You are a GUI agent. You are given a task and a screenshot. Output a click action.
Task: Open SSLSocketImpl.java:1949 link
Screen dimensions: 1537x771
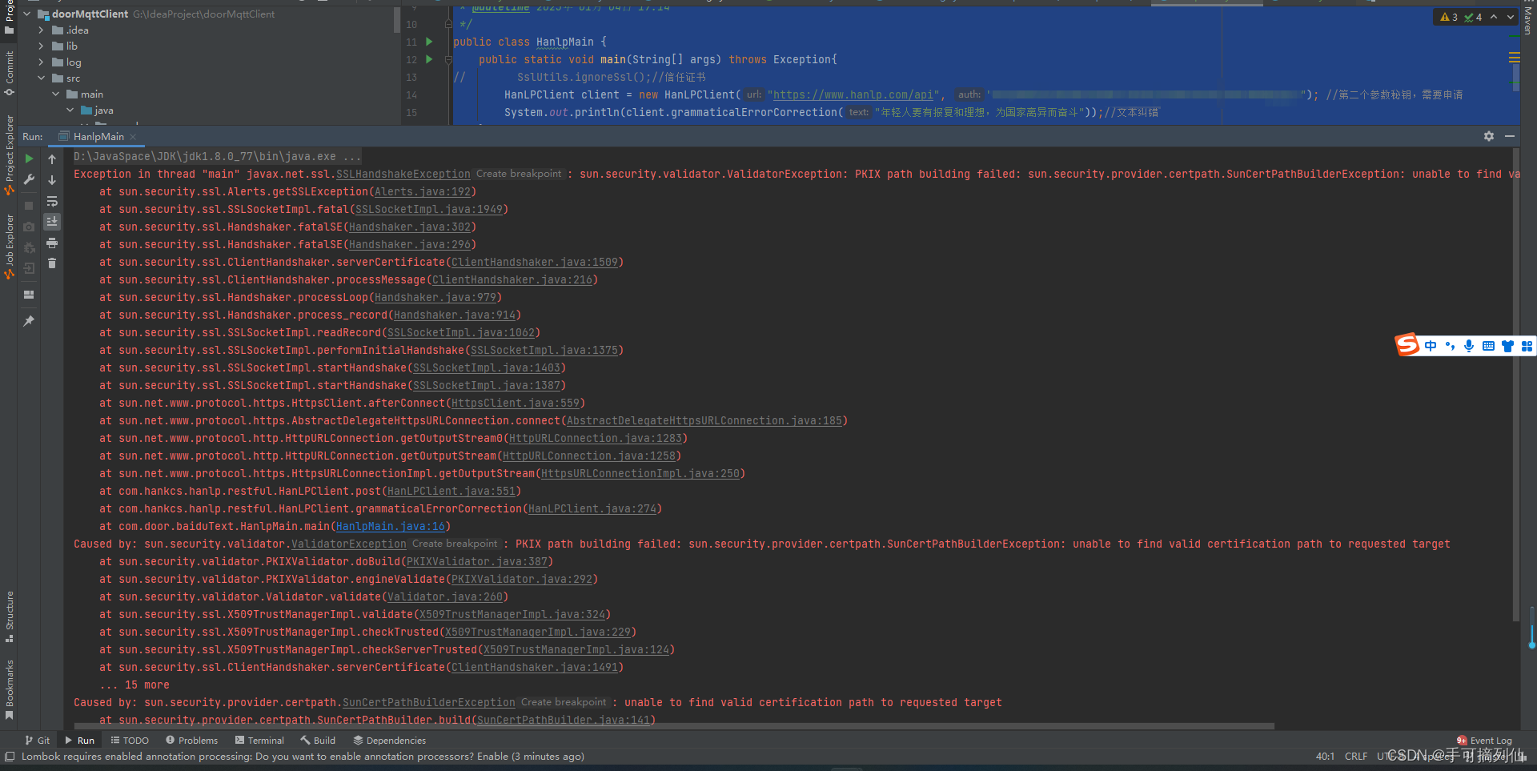pos(429,210)
